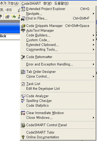Screen dimensions: 97x141
Task: Open Code Snippets Manager entry
Action: point(58,26)
